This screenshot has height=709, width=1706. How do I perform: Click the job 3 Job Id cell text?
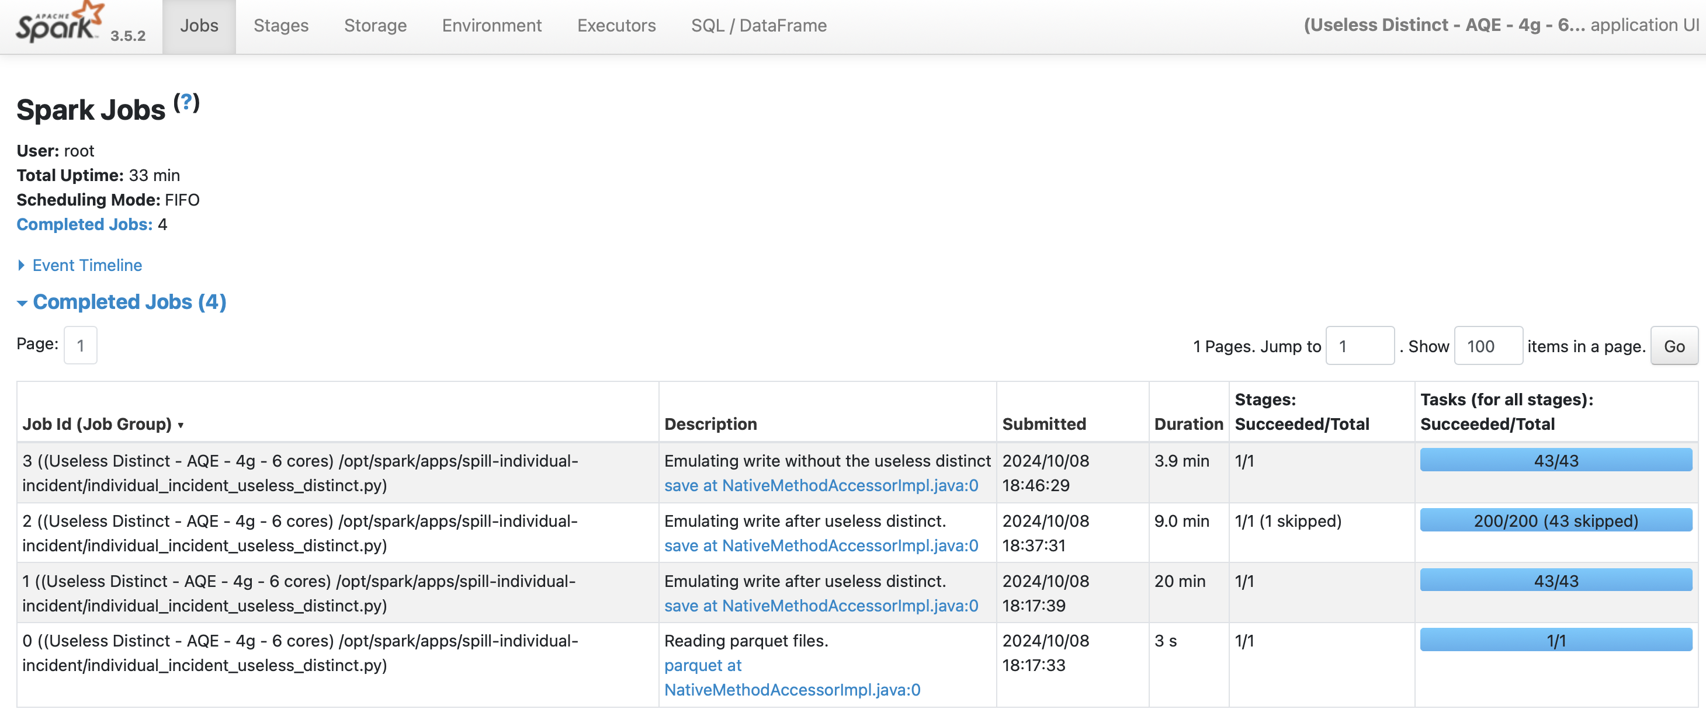tap(300, 472)
